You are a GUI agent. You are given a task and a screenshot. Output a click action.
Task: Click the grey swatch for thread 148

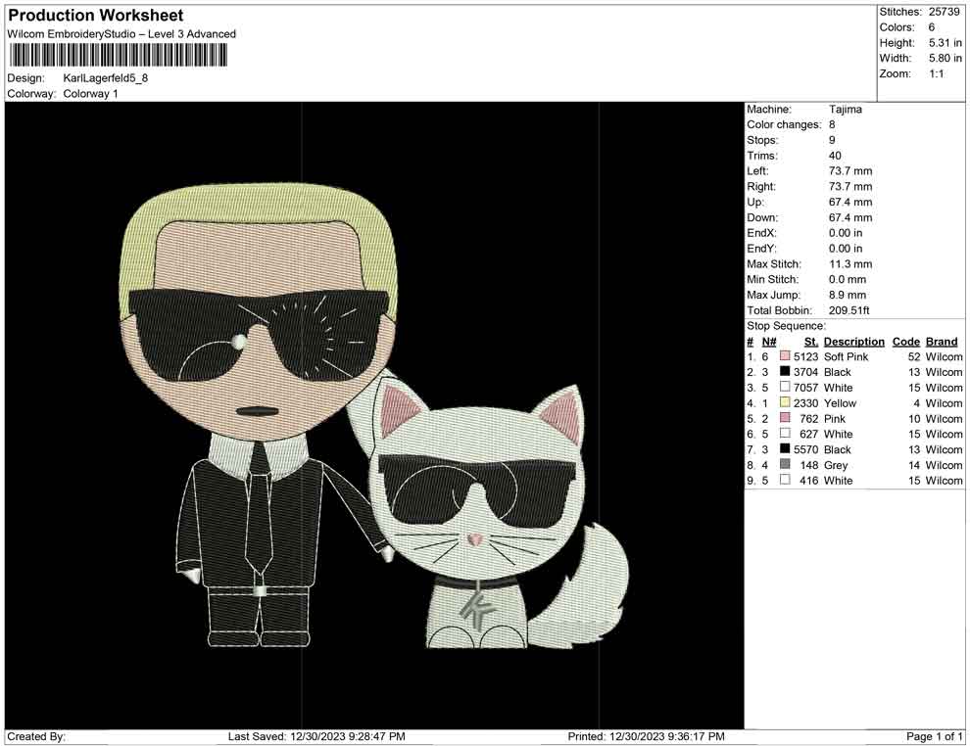coord(785,464)
